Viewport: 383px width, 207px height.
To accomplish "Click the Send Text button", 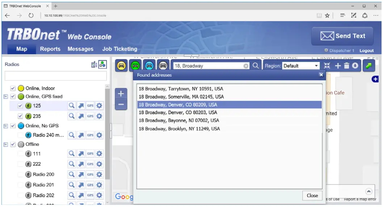I will click(342, 36).
